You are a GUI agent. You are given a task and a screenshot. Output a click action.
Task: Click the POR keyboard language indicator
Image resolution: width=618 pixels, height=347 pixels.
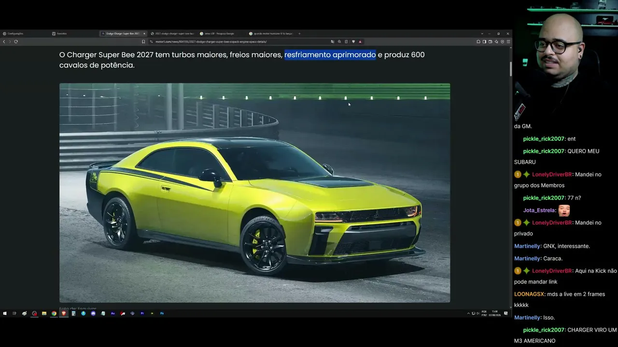484,313
